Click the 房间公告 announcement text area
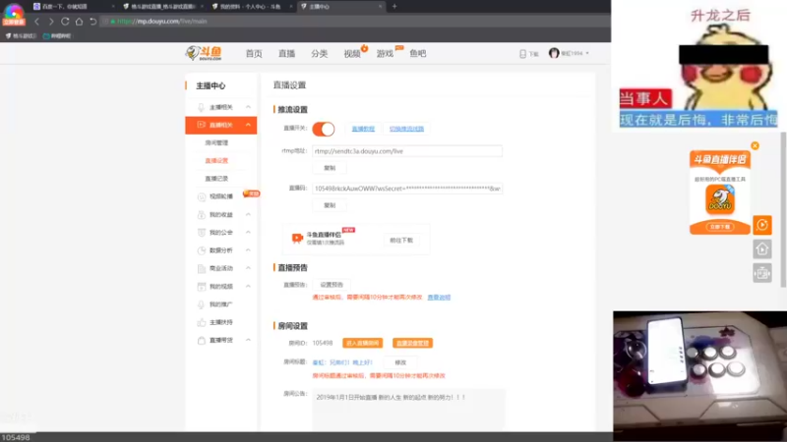The width and height of the screenshot is (787, 442). (x=408, y=410)
